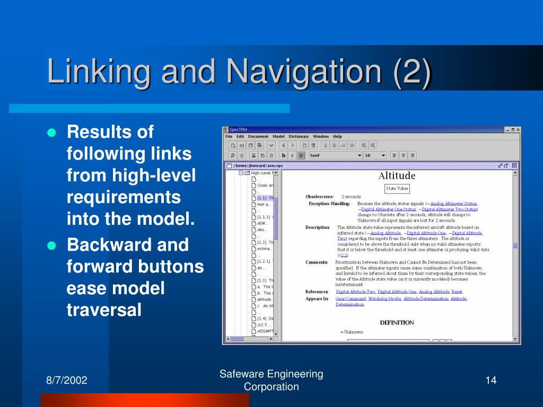The height and width of the screenshot is (407, 543).
Task: Follow the Analog Altimeter Status link
Action: (454, 203)
